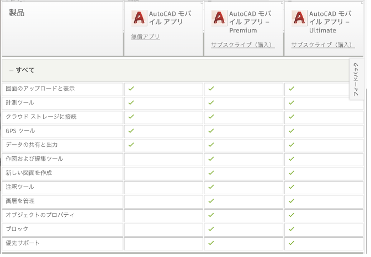Open the フィードバック side tab

coord(356,79)
